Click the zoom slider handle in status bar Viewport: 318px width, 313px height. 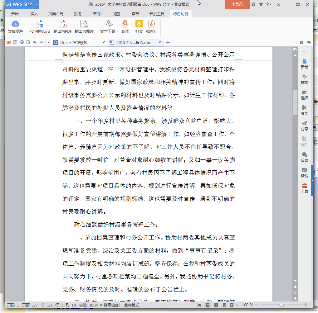(281, 305)
